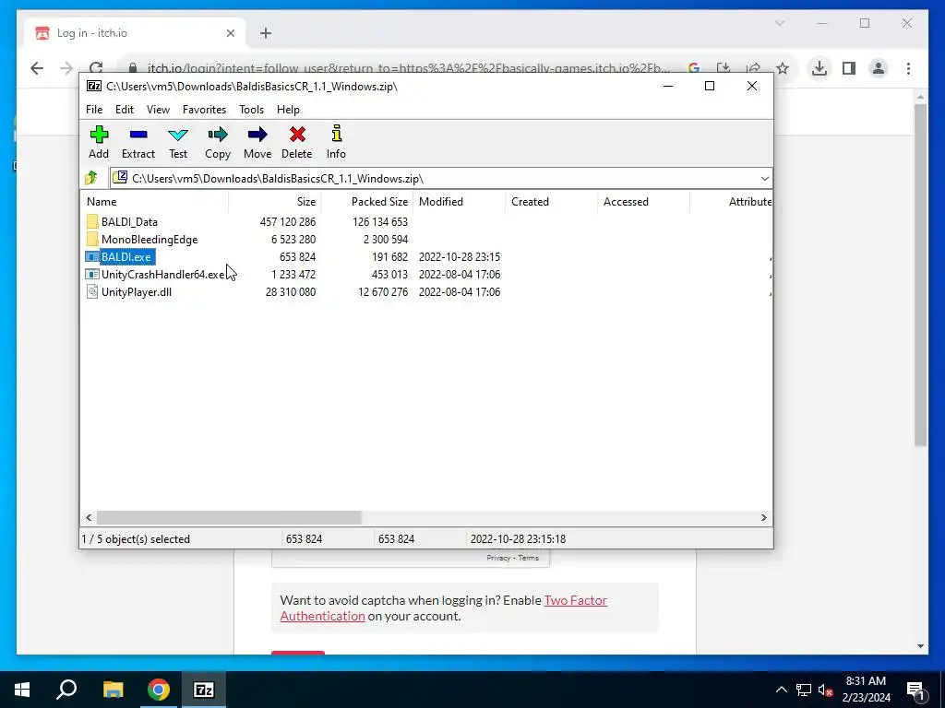Switch to Chrome in taskbar

click(x=158, y=690)
